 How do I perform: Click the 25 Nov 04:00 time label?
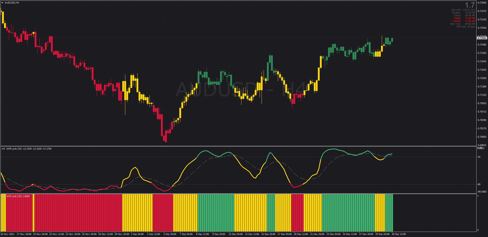tap(89, 234)
